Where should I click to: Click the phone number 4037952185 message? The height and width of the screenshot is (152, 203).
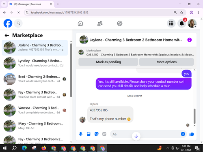pos(99,110)
